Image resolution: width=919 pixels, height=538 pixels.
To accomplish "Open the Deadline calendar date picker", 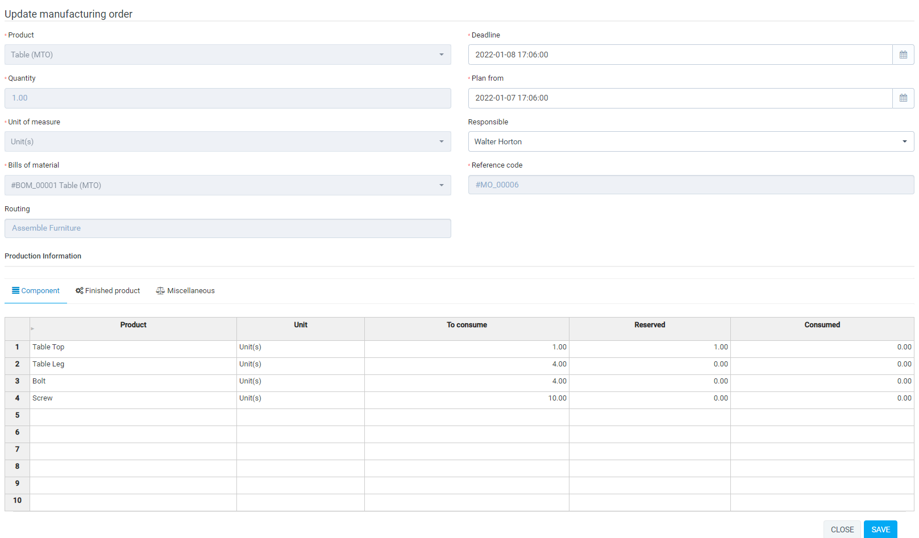I will (903, 55).
